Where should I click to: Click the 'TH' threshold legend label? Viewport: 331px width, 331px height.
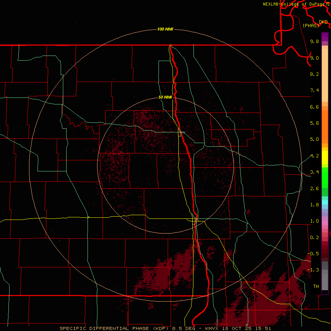click(316, 286)
